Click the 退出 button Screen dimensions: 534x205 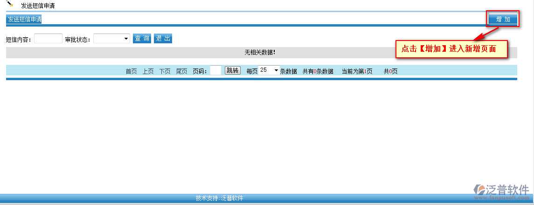pos(163,39)
